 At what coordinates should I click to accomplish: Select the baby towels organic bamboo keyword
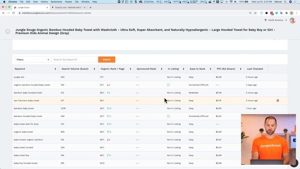[28, 140]
